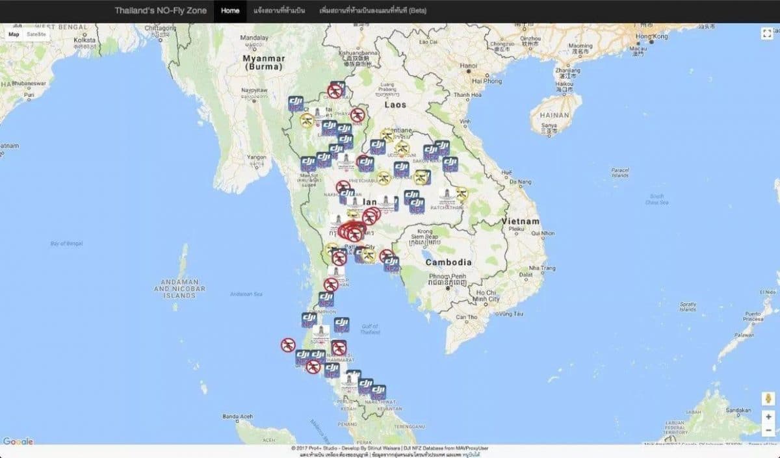The height and width of the screenshot is (458, 780).
Task: Click the Hong Kong label
Action: click(x=652, y=36)
